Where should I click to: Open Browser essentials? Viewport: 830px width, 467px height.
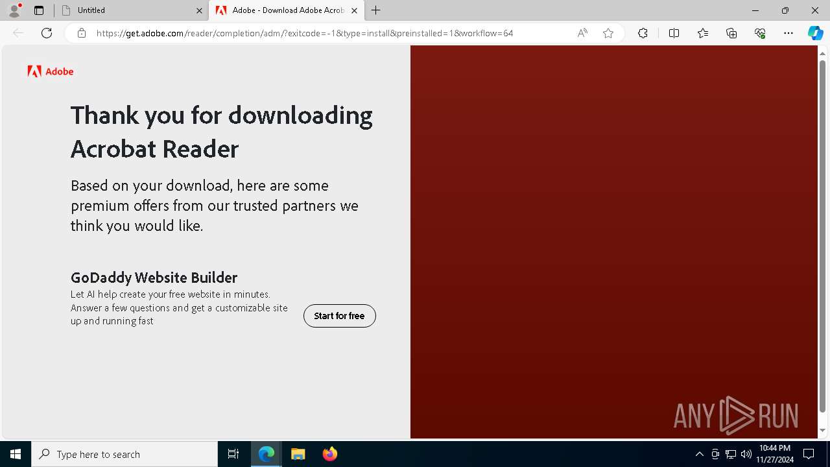(x=760, y=33)
